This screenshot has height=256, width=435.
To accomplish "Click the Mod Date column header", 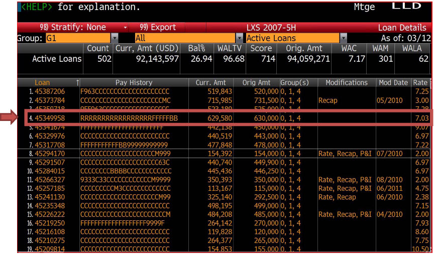I will point(393,83).
